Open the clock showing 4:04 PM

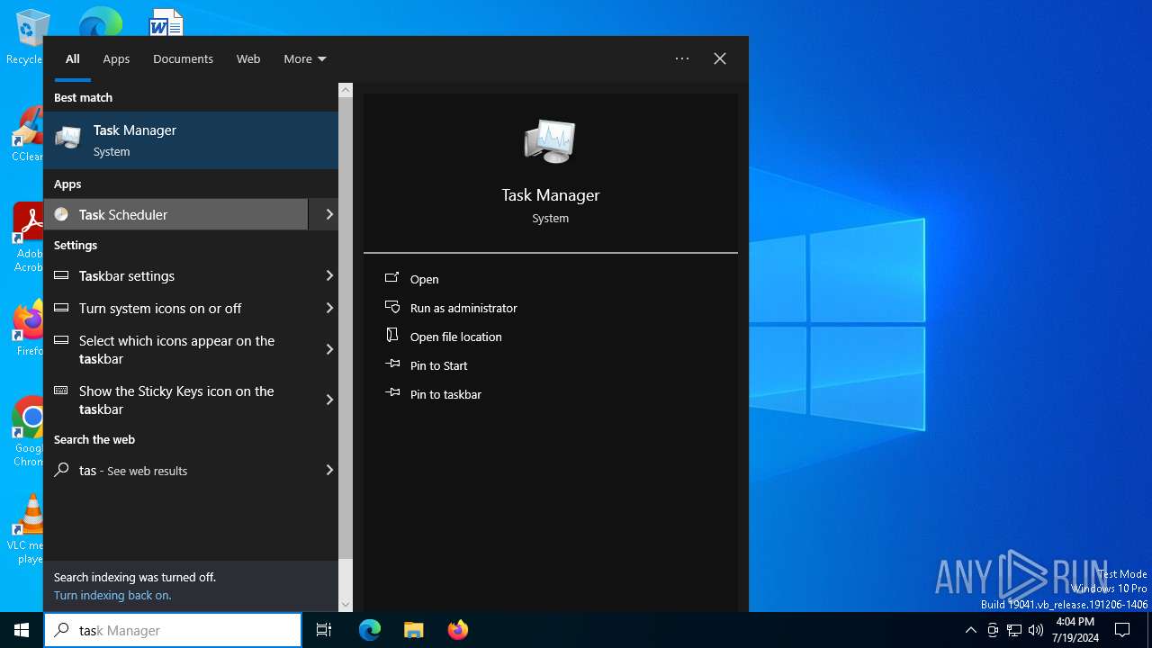coord(1075,630)
